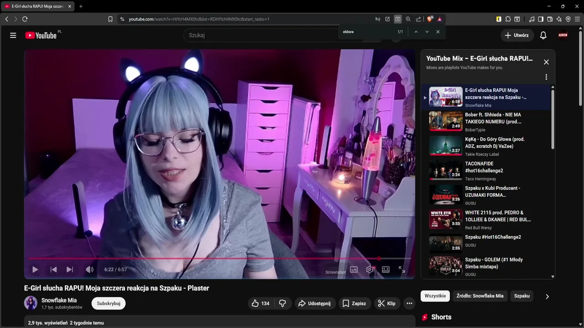This screenshot has width=584, height=328.
Task: Open Brave Rewards triangle icon
Action: tap(439, 19)
